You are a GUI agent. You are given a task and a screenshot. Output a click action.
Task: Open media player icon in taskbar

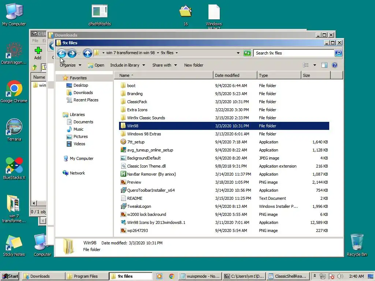pyautogui.click(x=159, y=276)
